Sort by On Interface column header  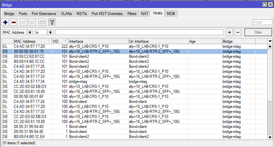coord(158,41)
